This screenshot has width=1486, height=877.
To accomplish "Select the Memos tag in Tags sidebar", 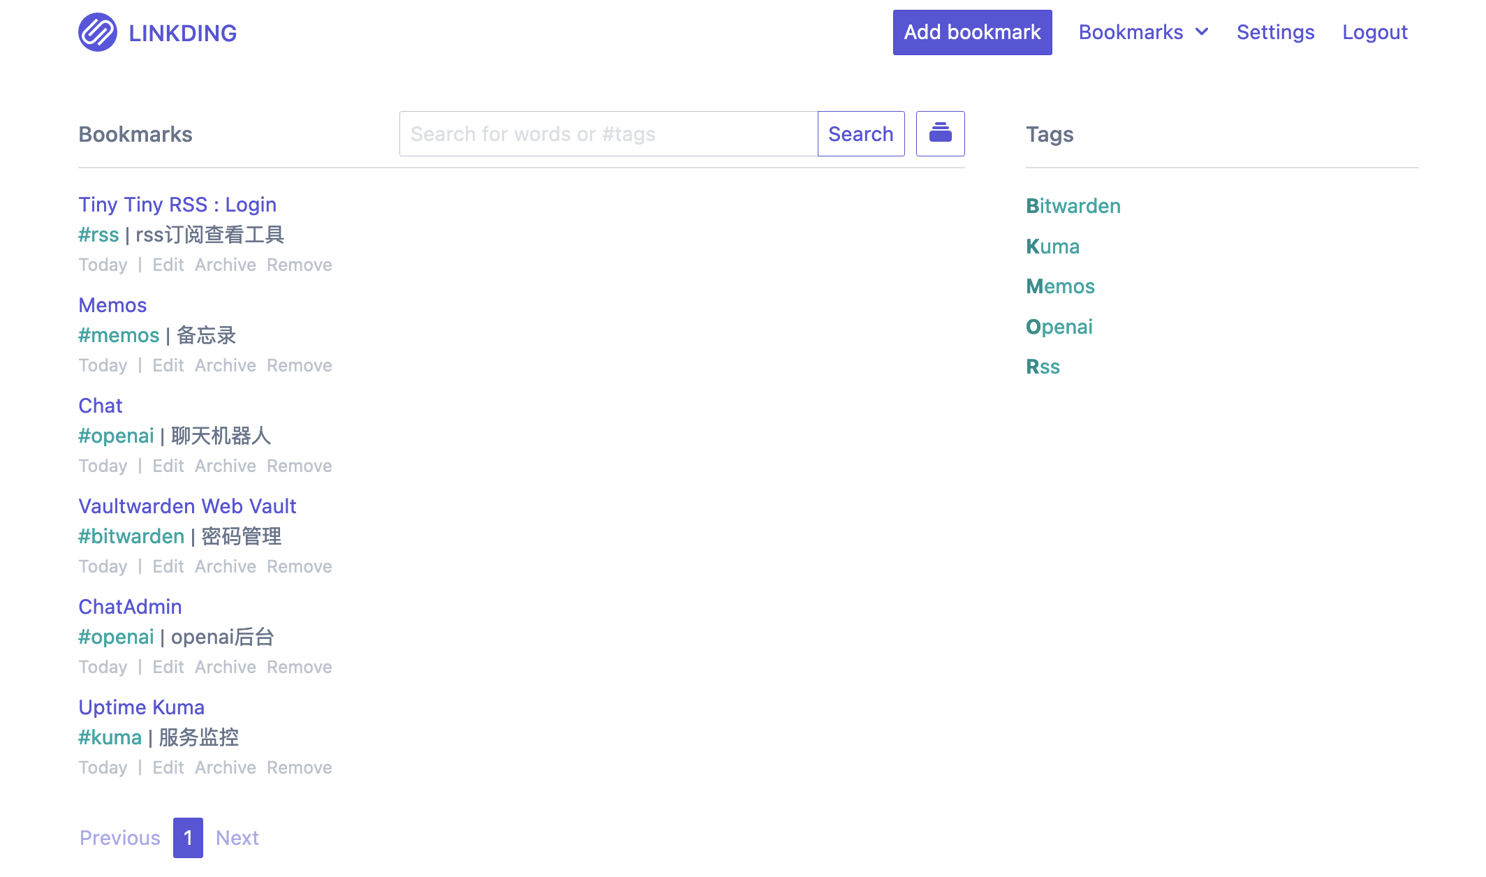I will 1060,286.
